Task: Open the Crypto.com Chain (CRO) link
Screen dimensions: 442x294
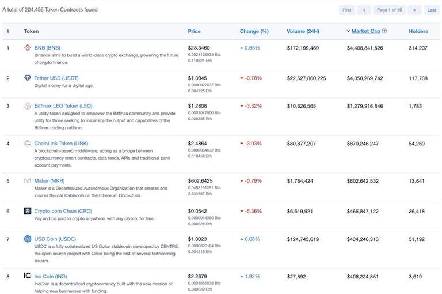Action: pos(63,211)
